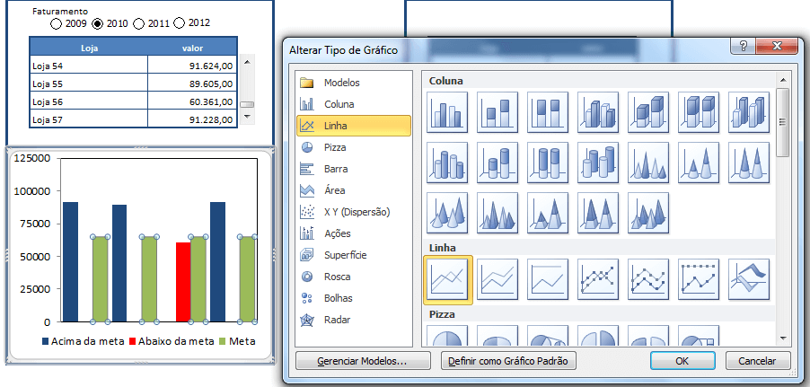Select the 3-D column chart thumbnail
Viewport: 810px width, 387px height.
pos(749,112)
